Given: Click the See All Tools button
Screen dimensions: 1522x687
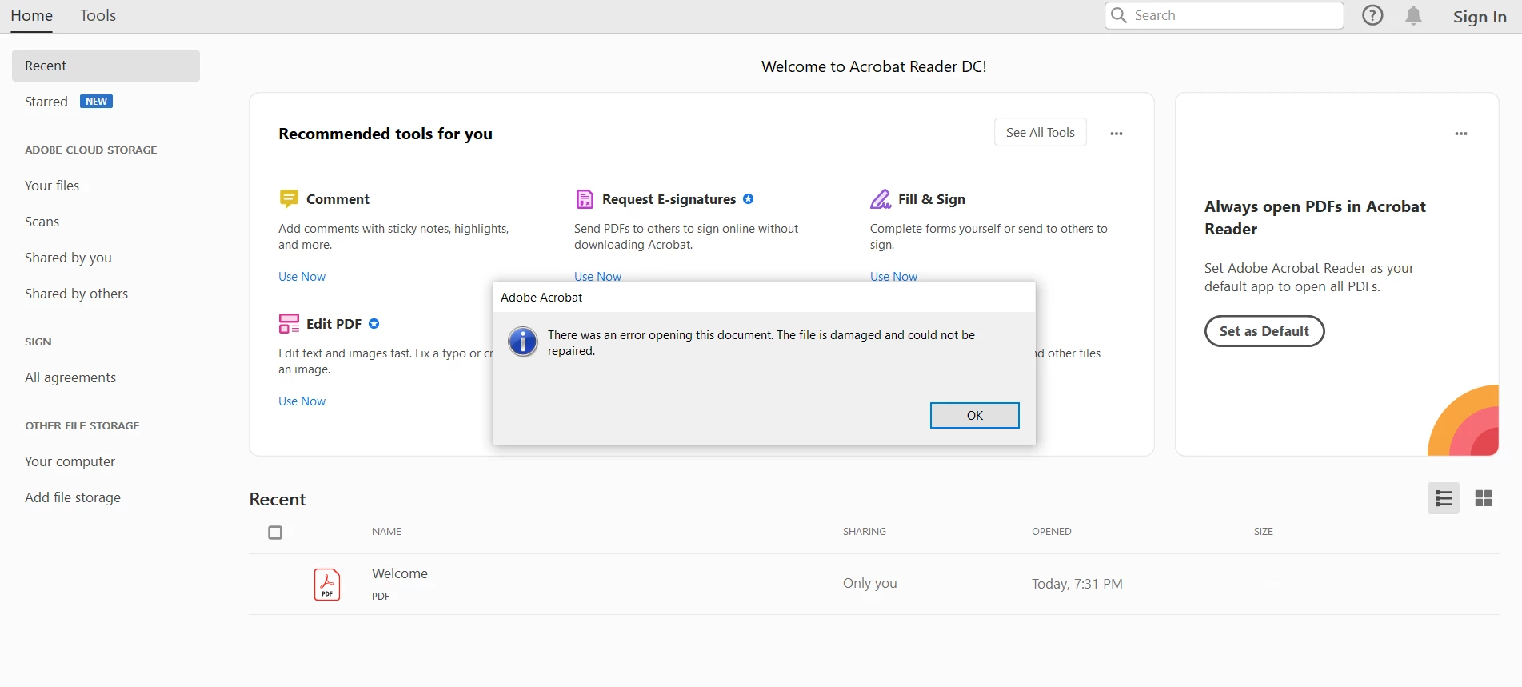Looking at the screenshot, I should pyautogui.click(x=1041, y=133).
